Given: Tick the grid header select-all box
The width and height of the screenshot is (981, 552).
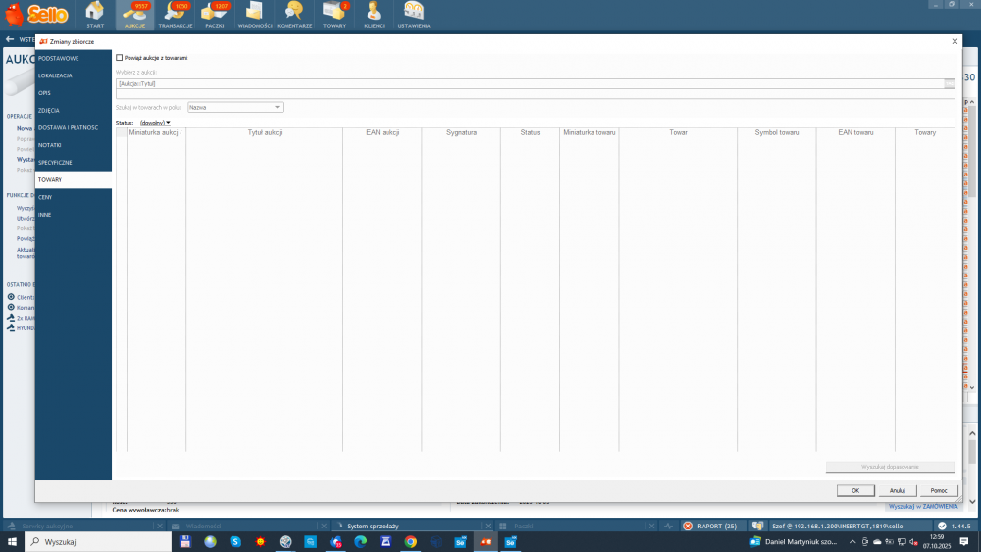Looking at the screenshot, I should 122,132.
